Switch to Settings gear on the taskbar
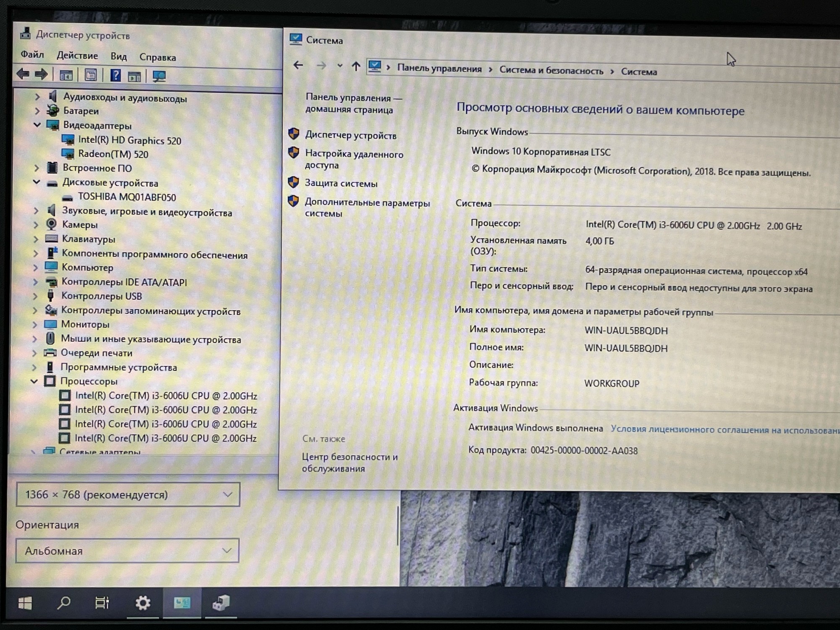Viewport: 840px width, 630px height. click(143, 603)
